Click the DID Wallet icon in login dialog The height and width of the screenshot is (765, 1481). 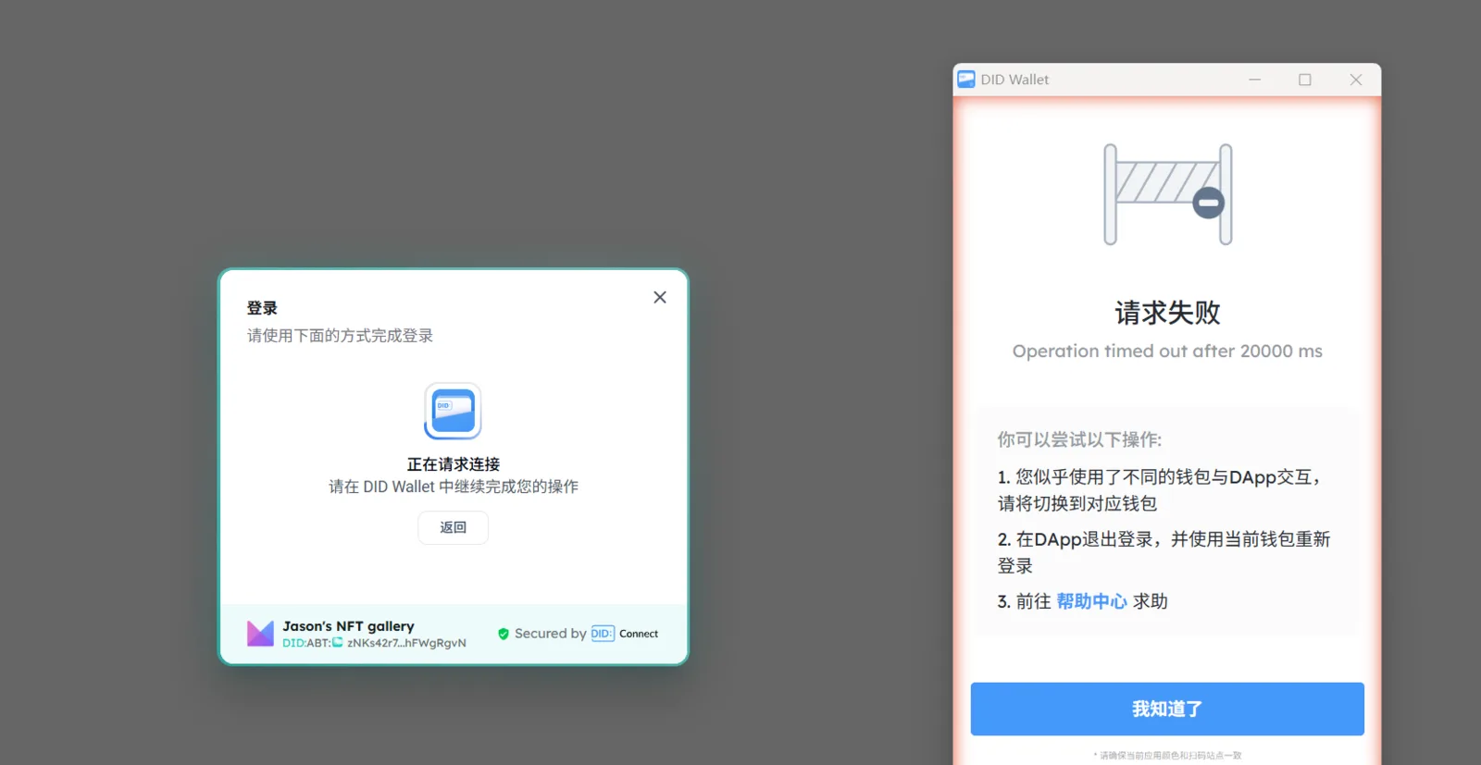[453, 411]
